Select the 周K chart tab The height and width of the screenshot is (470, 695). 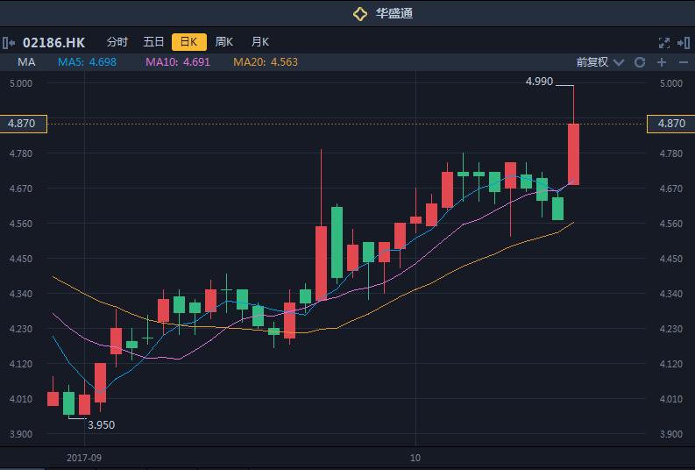point(224,42)
